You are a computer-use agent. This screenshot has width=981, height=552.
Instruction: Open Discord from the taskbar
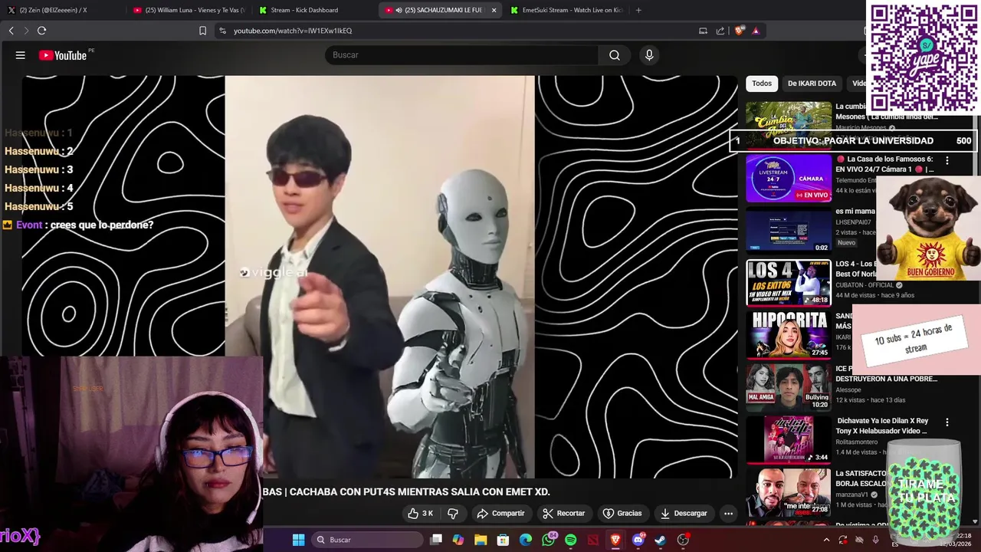pyautogui.click(x=638, y=540)
